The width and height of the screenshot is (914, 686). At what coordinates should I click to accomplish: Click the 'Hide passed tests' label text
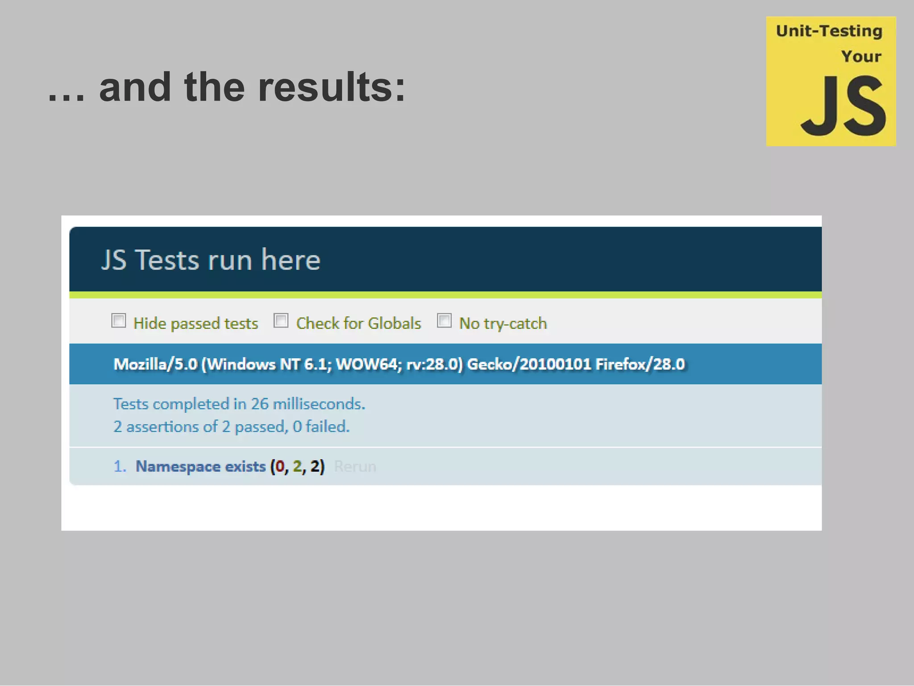(195, 323)
